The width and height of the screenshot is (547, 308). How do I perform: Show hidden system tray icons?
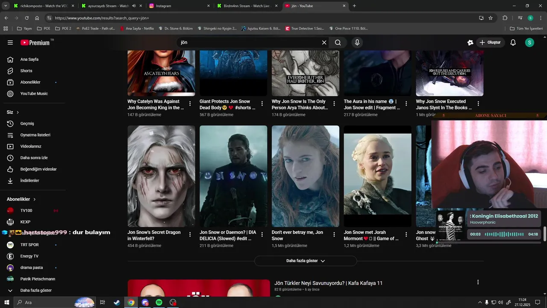pyautogui.click(x=479, y=302)
